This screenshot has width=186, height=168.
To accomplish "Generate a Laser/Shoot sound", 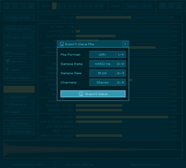I will click(19, 37).
